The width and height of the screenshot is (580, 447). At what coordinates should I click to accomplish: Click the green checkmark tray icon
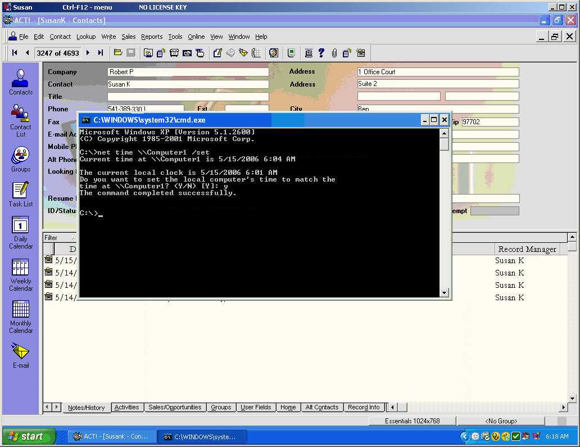[x=515, y=437]
